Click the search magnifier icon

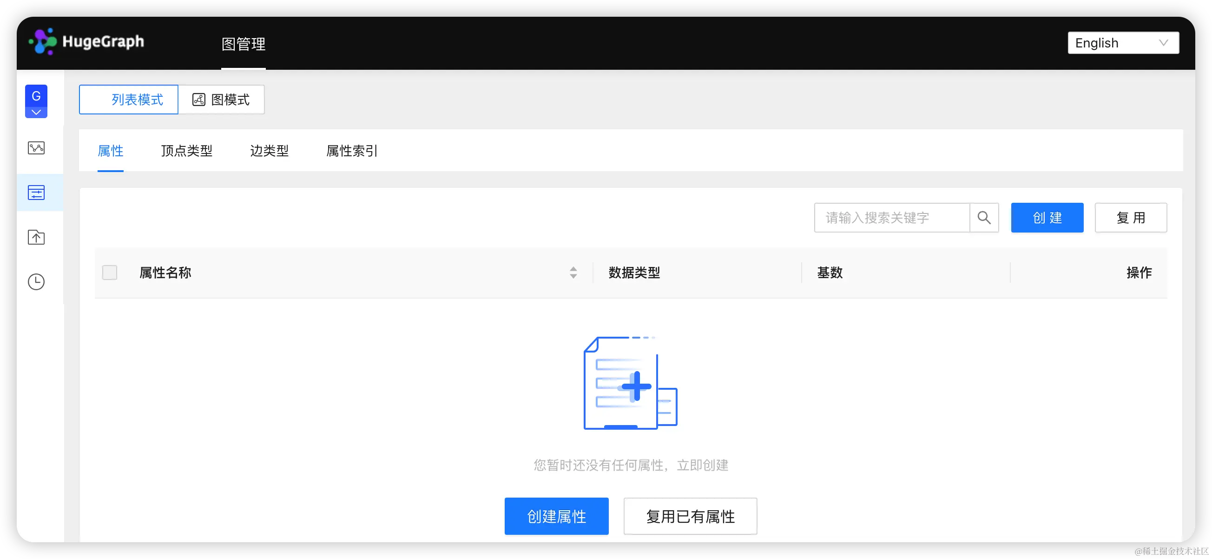(x=984, y=218)
